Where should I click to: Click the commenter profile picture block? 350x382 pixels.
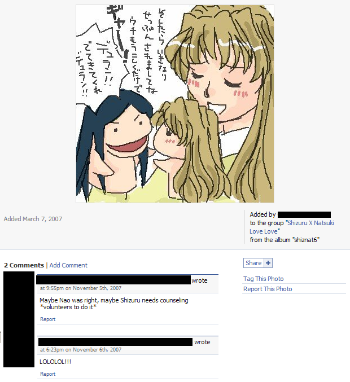pyautogui.click(x=19, y=319)
